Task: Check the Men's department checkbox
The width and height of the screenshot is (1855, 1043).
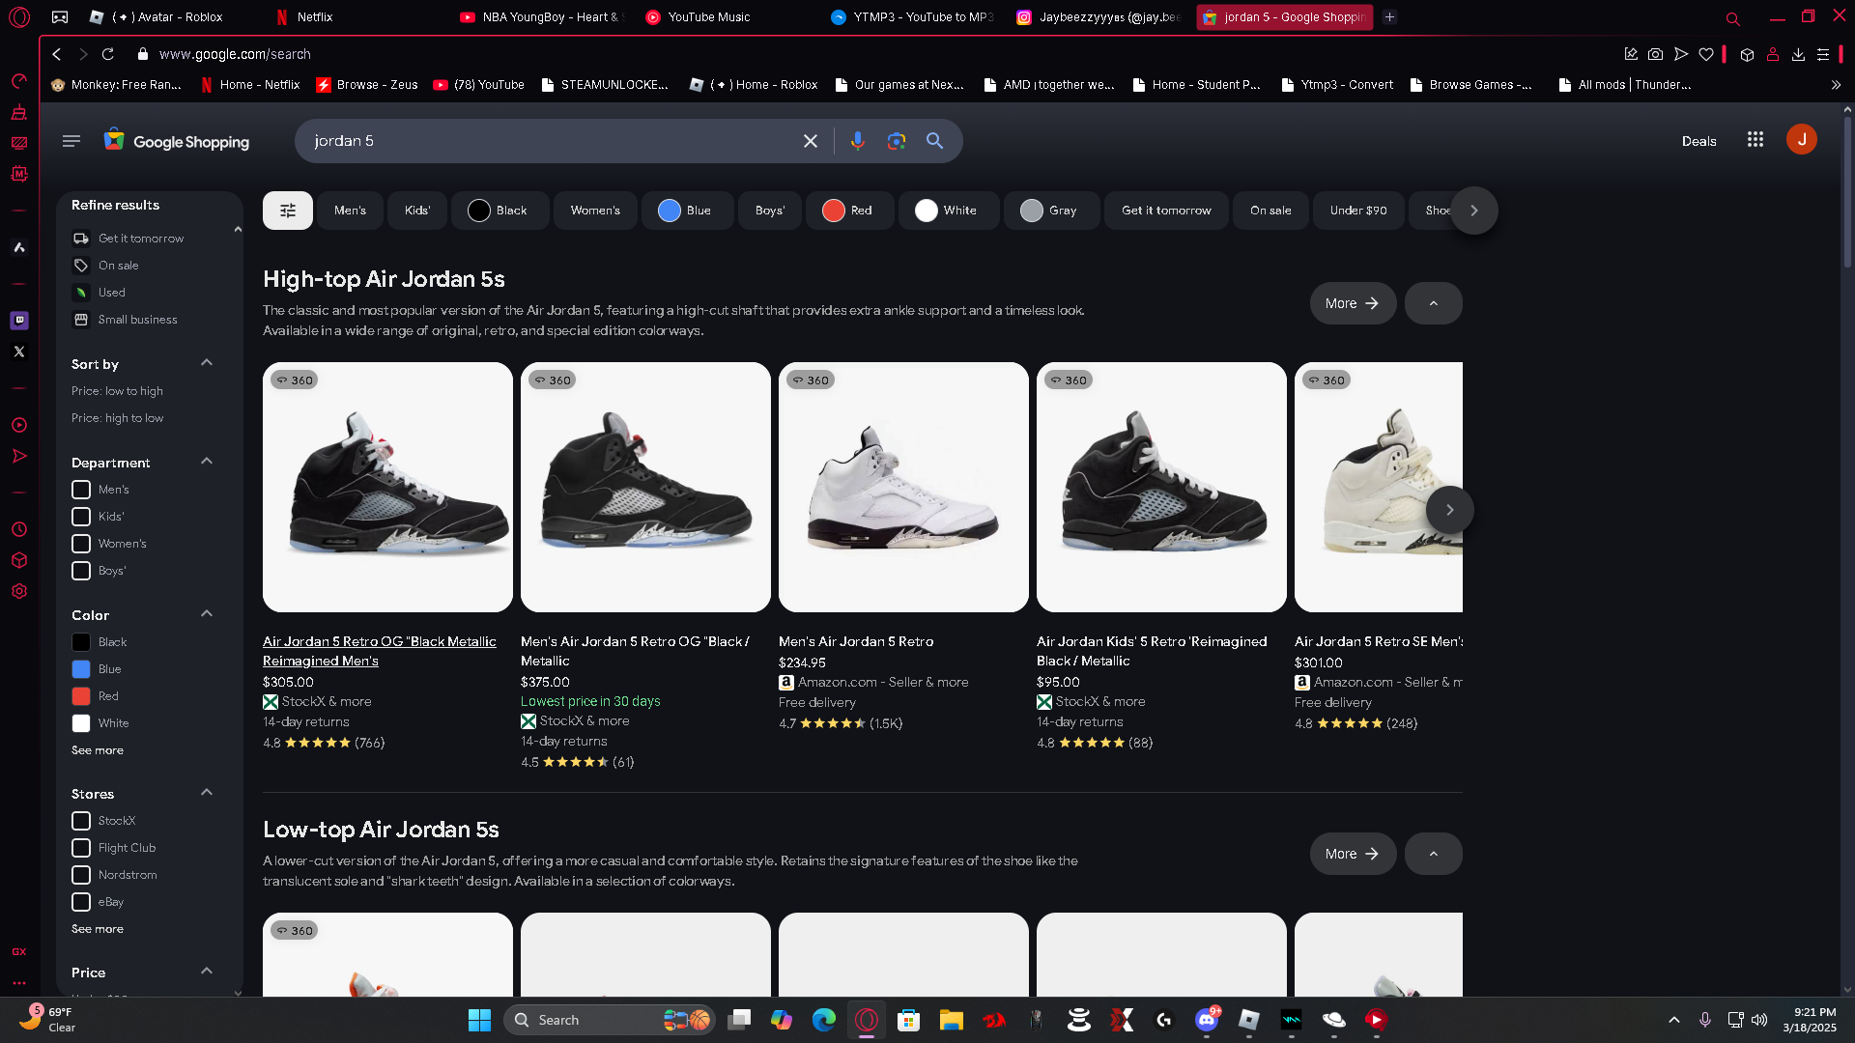Action: point(81,490)
